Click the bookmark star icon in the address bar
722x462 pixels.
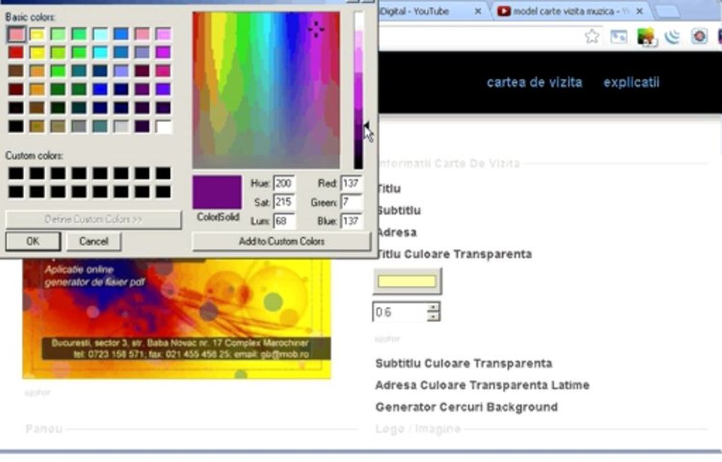click(x=592, y=36)
